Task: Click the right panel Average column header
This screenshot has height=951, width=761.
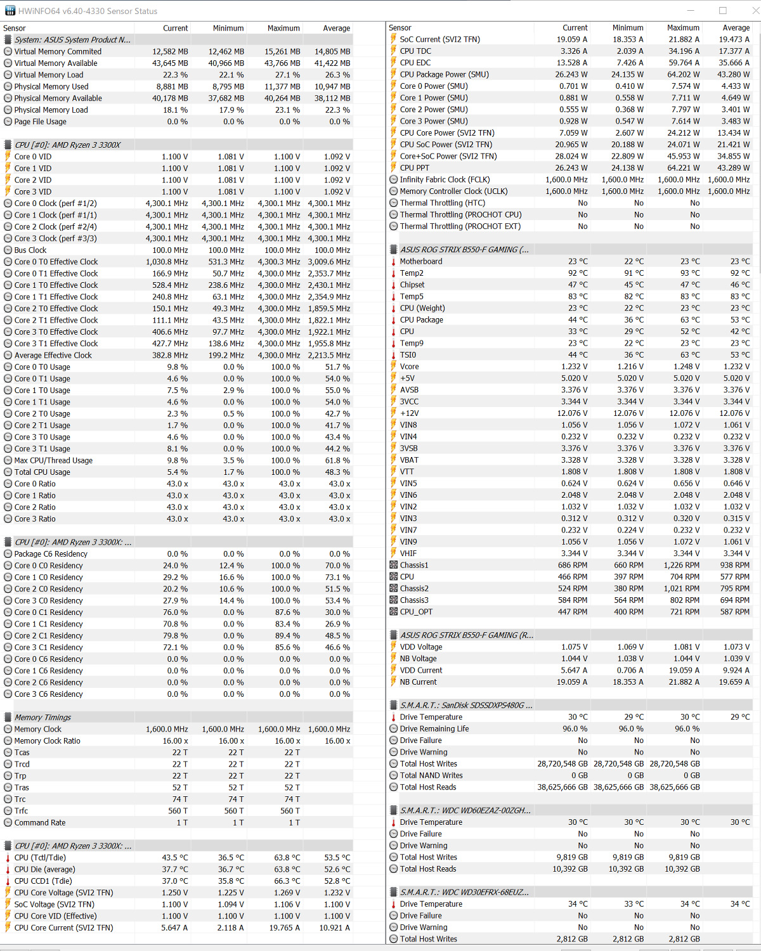Action: point(727,28)
